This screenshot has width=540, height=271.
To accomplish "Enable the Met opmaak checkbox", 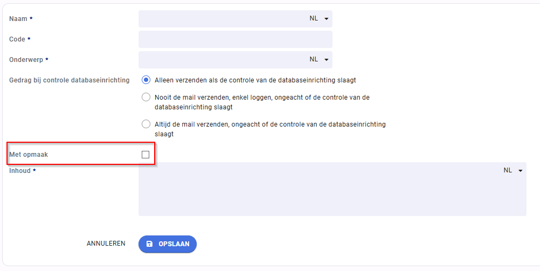I will click(146, 155).
